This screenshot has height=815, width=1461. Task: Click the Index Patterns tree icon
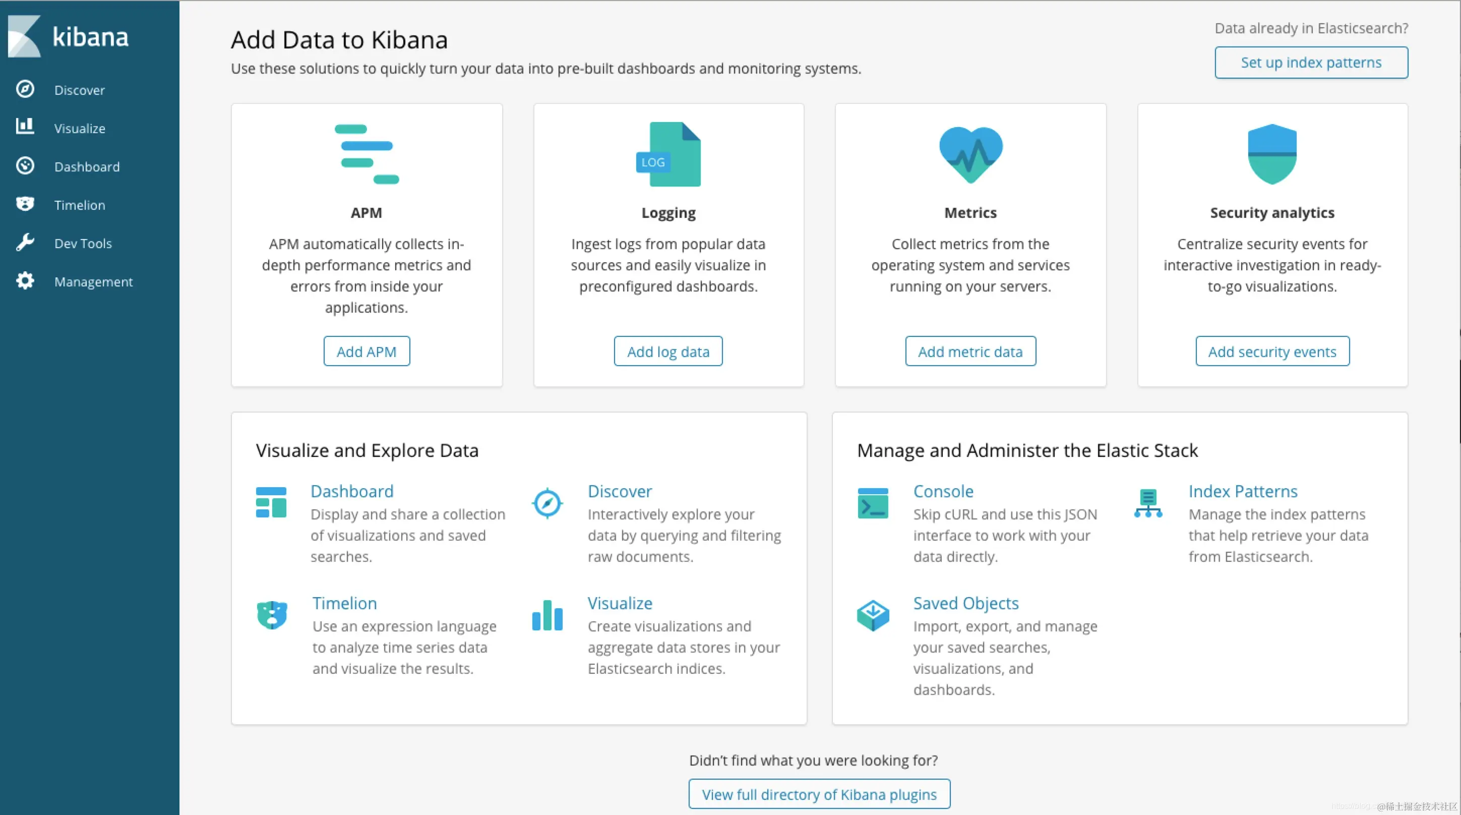(x=1148, y=503)
